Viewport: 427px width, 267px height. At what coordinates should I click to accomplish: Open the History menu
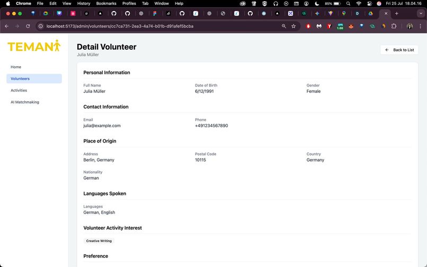(x=84, y=4)
